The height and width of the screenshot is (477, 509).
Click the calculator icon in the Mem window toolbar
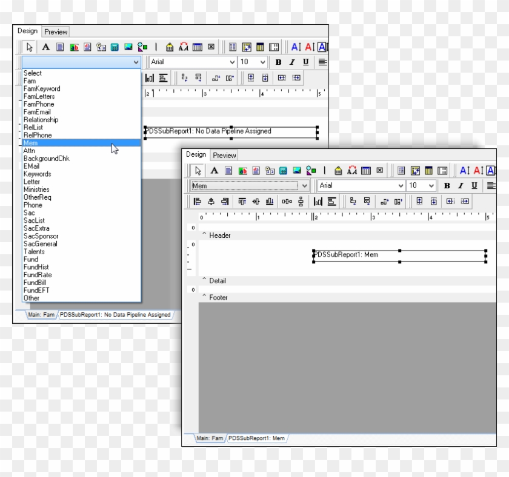point(283,171)
